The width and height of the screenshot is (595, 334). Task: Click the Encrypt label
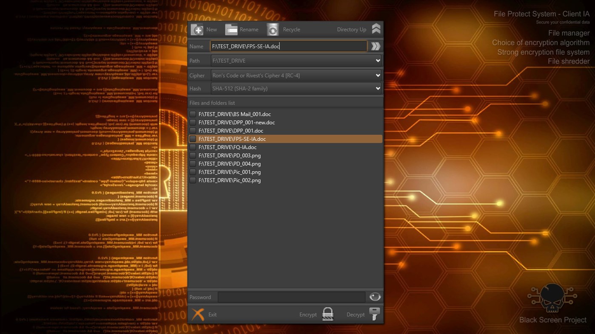point(307,314)
